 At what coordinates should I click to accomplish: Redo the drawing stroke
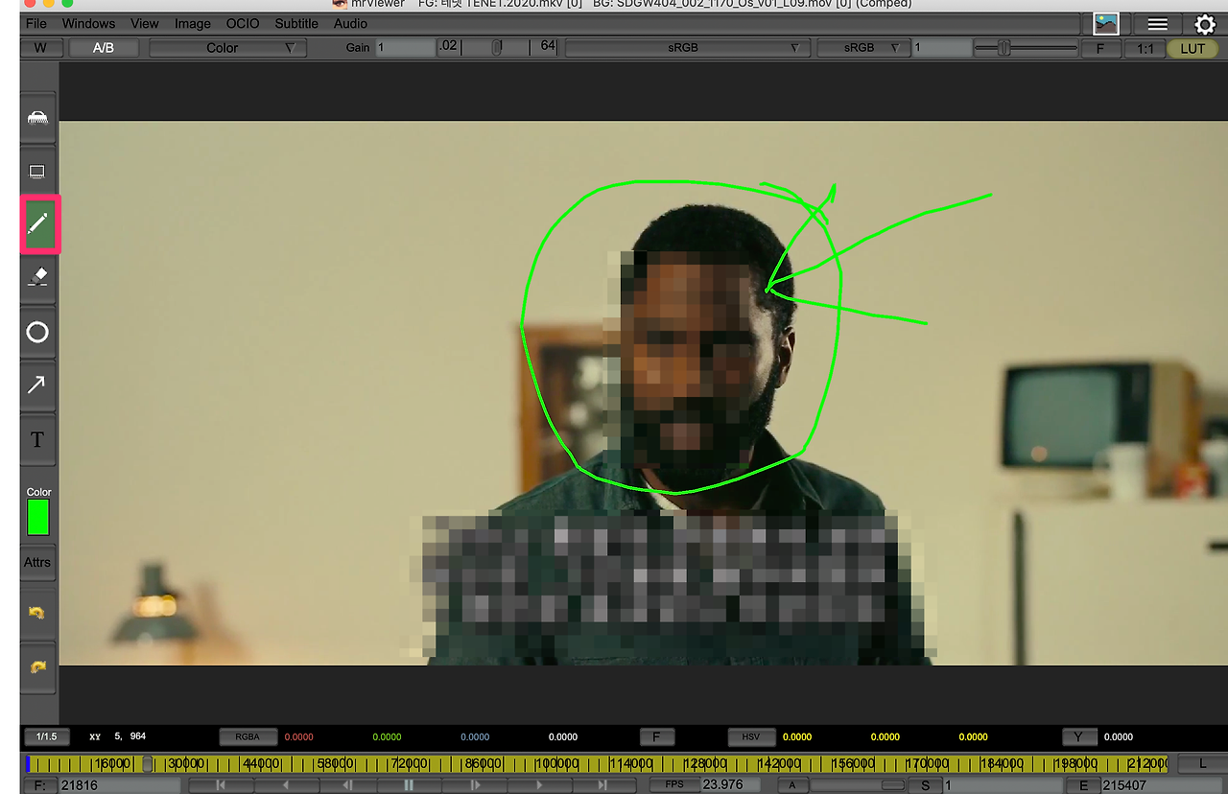[x=37, y=666]
